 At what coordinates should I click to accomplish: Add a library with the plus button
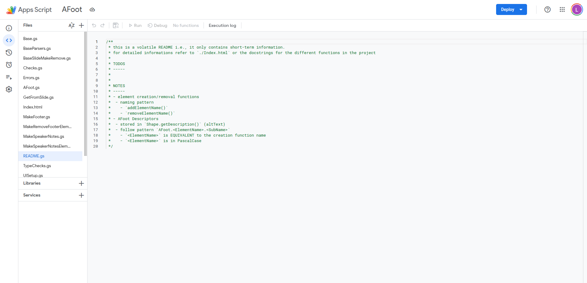click(x=81, y=183)
